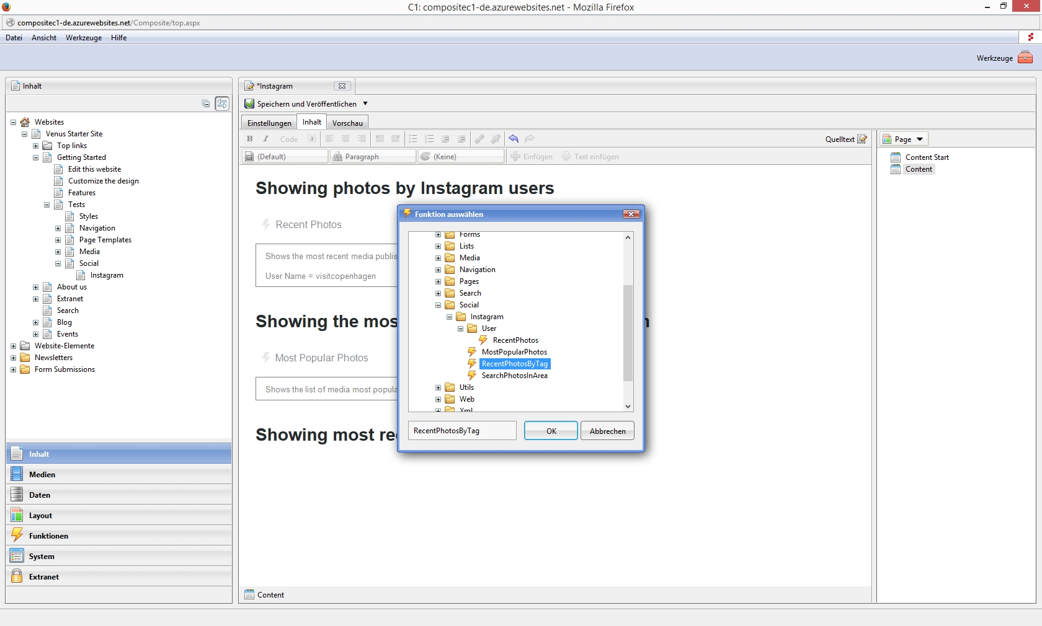The image size is (1042, 626).
Task: Collapse the Social folder in function tree
Action: (x=438, y=305)
